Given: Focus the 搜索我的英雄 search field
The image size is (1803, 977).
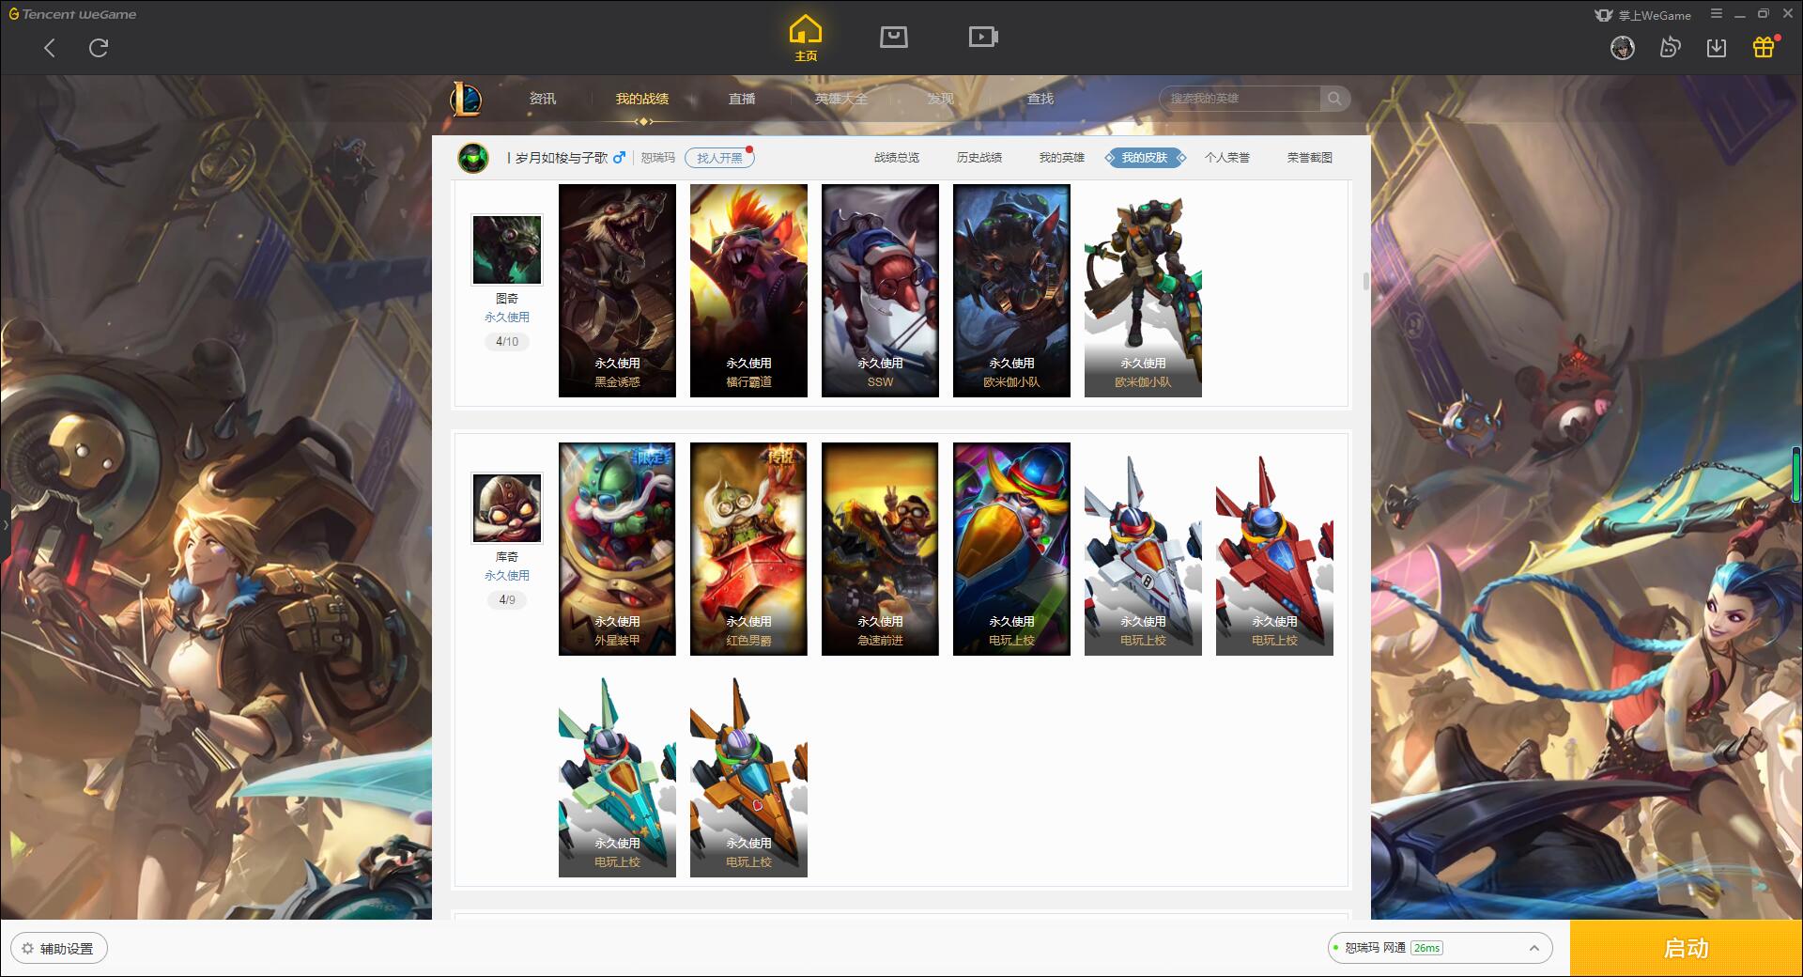Looking at the screenshot, I should (x=1240, y=99).
